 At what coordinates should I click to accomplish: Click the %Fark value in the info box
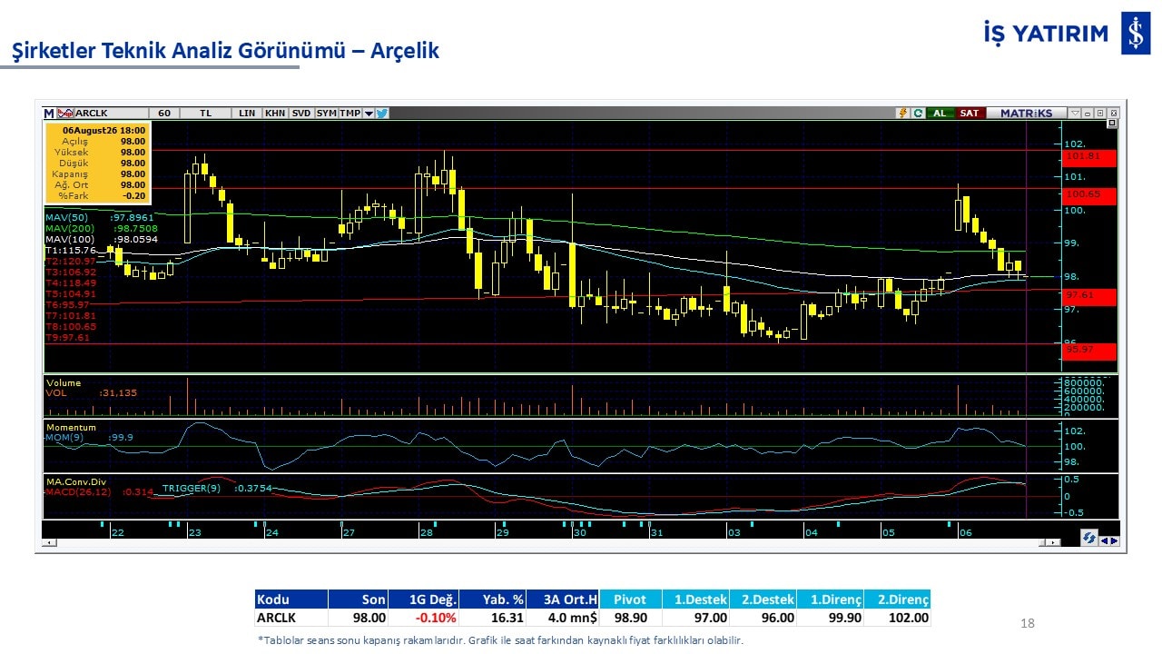pyautogui.click(x=133, y=195)
